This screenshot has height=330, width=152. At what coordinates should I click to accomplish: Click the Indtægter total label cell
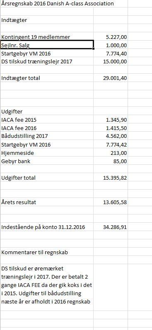pos(47,78)
